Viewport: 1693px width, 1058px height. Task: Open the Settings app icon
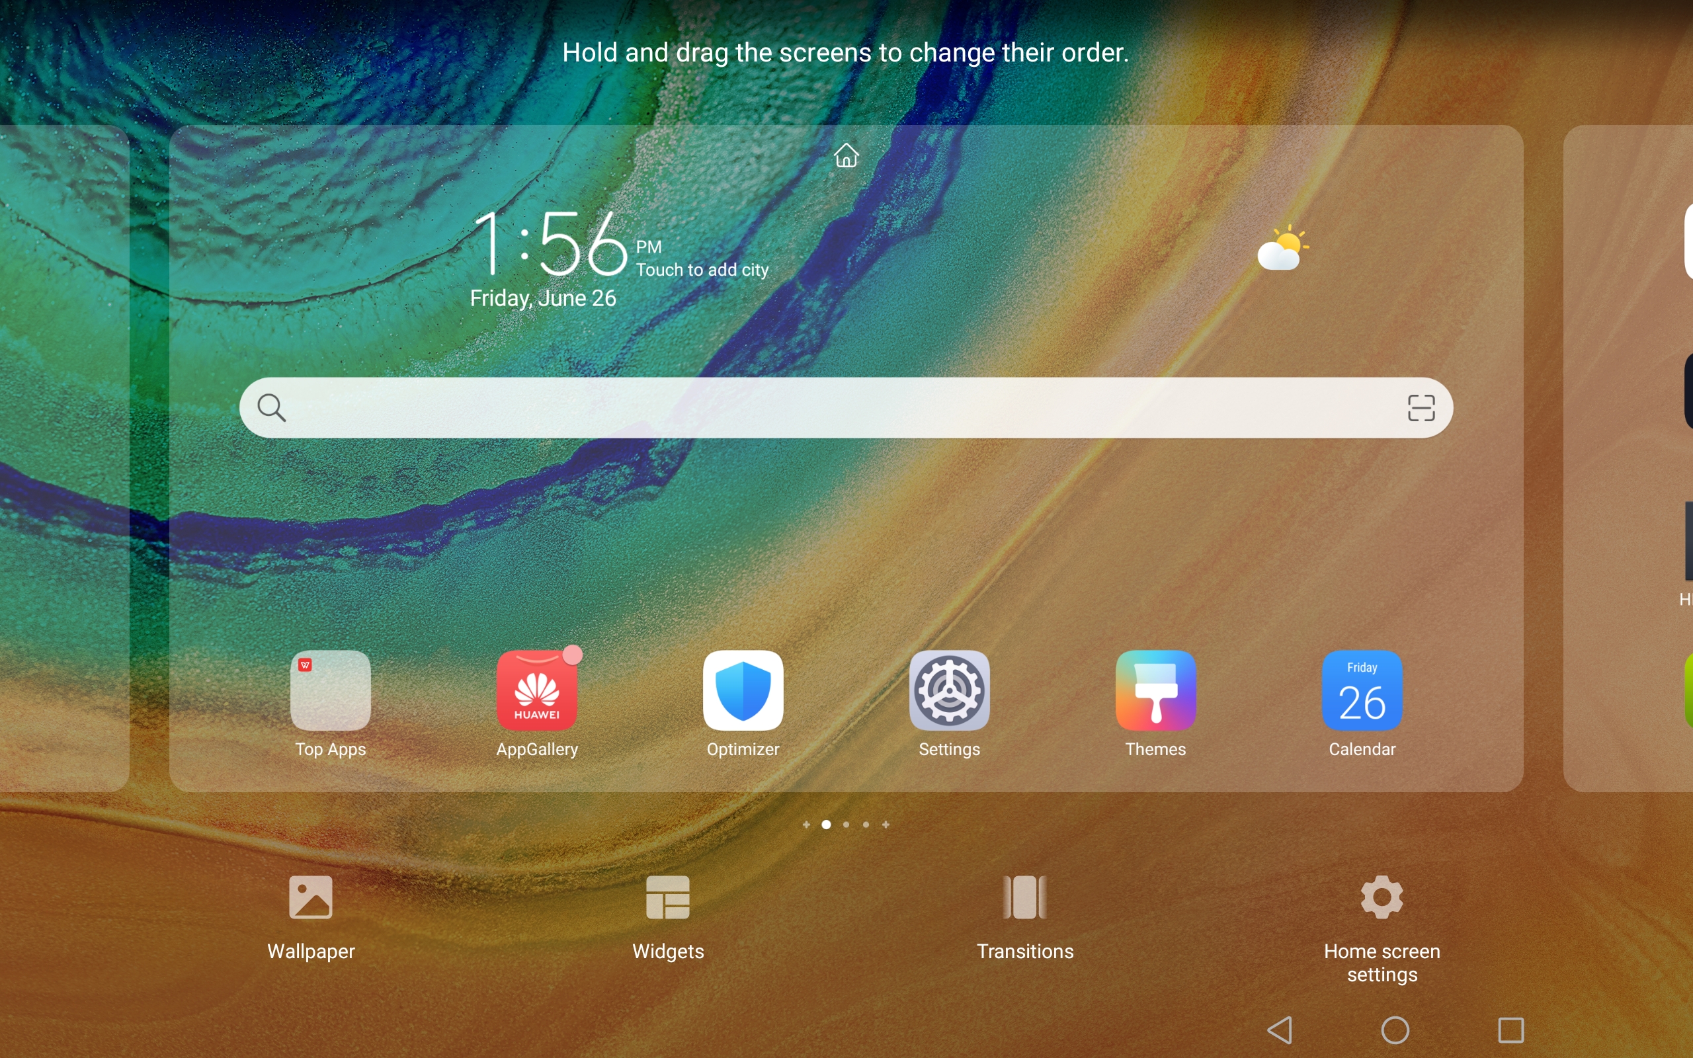coord(950,690)
